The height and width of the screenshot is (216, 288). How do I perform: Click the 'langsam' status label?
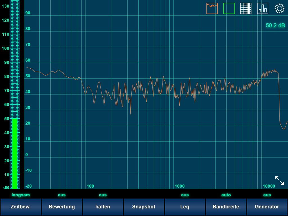(21, 195)
